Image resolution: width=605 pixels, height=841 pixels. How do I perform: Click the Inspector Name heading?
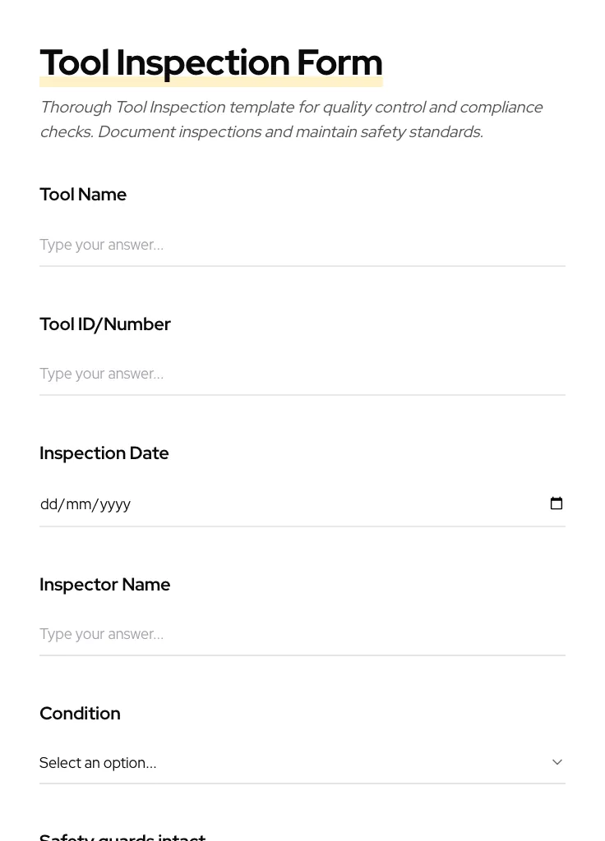105,584
